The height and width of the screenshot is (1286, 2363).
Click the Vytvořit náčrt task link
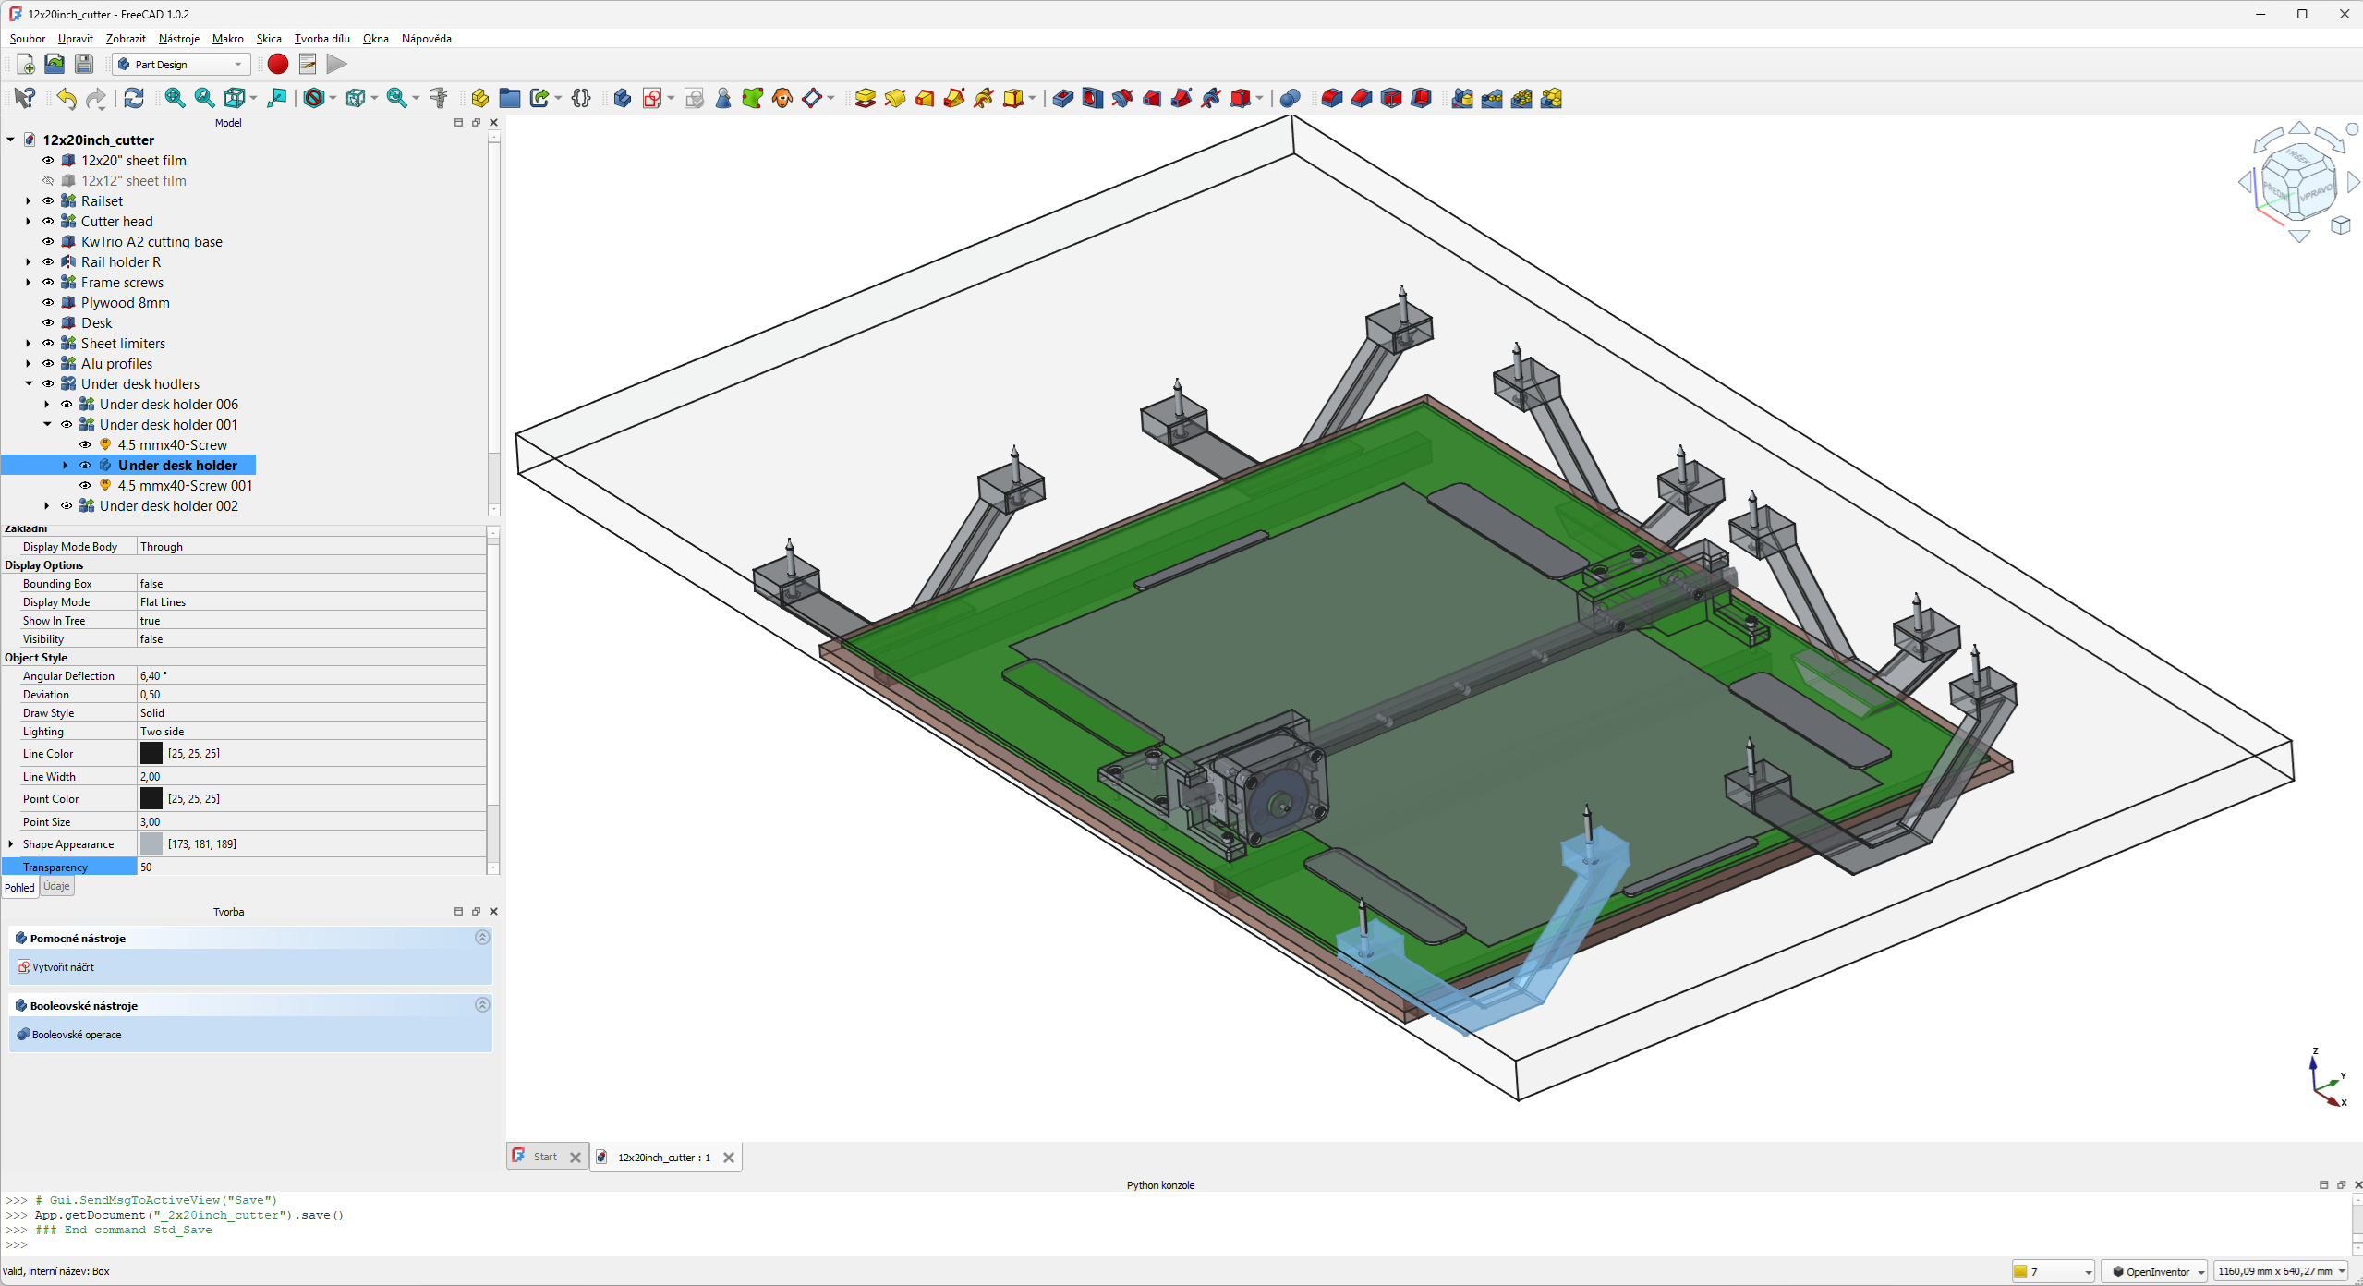pos(63,967)
